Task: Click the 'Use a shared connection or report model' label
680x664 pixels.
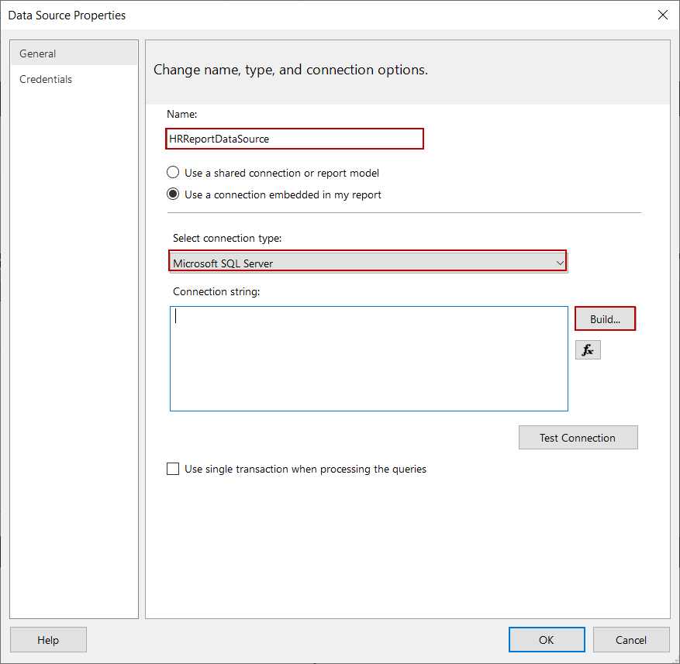Action: [281, 173]
